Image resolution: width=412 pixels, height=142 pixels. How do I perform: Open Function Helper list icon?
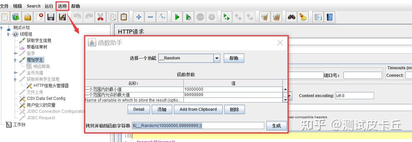[318, 17]
